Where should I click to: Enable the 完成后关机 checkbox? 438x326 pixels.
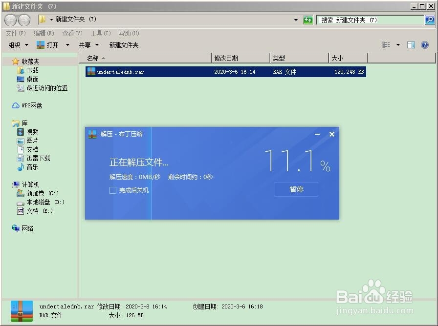113,190
